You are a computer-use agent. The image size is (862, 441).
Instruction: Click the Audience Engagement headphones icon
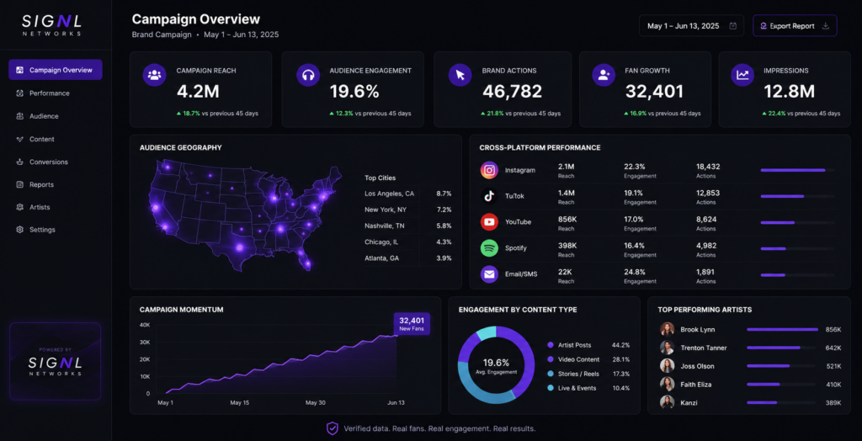pos(308,75)
